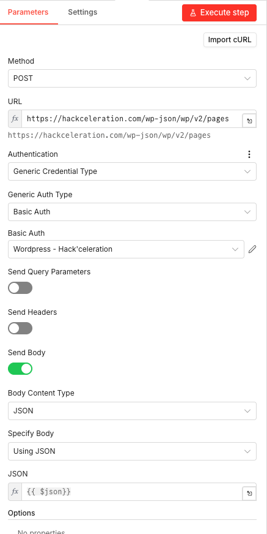This screenshot has width=267, height=534.
Task: Select the Parameters tab
Action: [28, 12]
